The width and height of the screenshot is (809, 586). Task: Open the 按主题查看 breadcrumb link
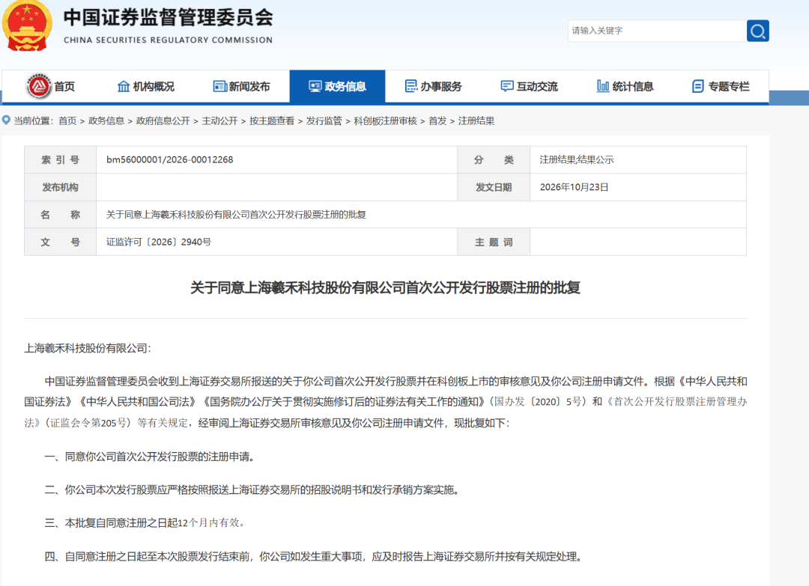tap(272, 120)
